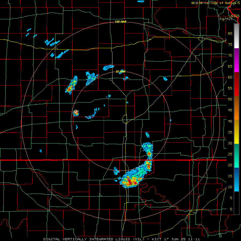Click the NIDS label above the scale
The image size is (241, 241).
[x=235, y=16]
